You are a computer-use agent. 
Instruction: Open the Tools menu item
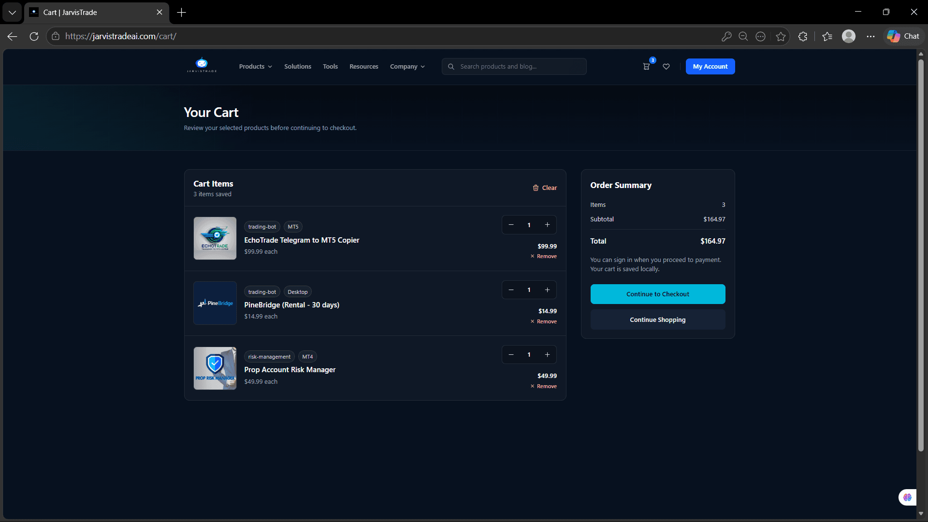click(330, 67)
